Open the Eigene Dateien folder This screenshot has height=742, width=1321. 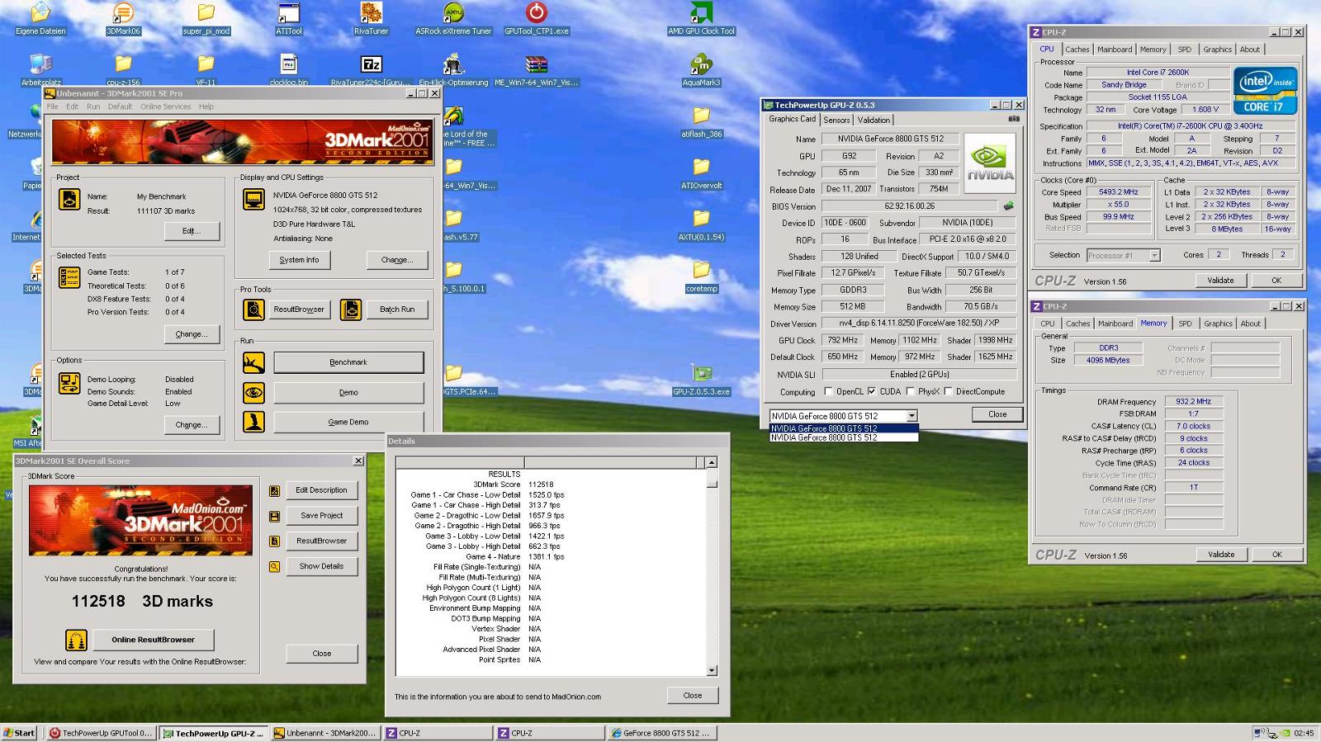pos(40,13)
